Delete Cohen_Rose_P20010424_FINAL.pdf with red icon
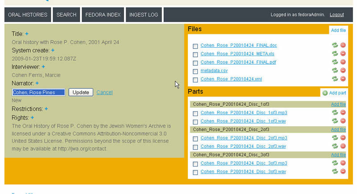The width and height of the screenshot is (357, 194). (343, 62)
